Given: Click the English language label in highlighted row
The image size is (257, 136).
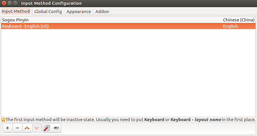Looking at the screenshot, I should 230,26.
